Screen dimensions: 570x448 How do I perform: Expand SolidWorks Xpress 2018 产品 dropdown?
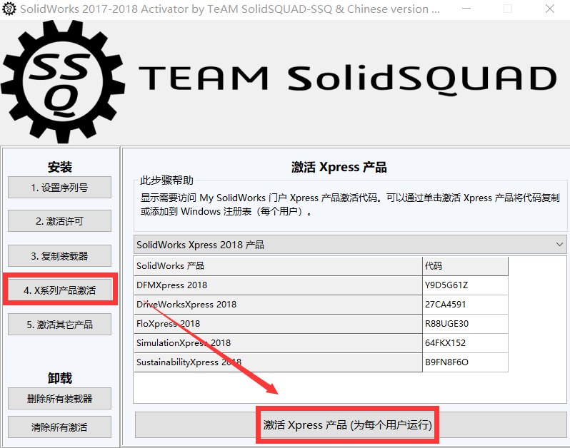(x=350, y=245)
